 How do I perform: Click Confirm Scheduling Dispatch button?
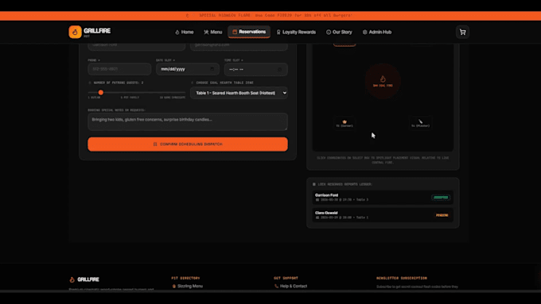188,144
